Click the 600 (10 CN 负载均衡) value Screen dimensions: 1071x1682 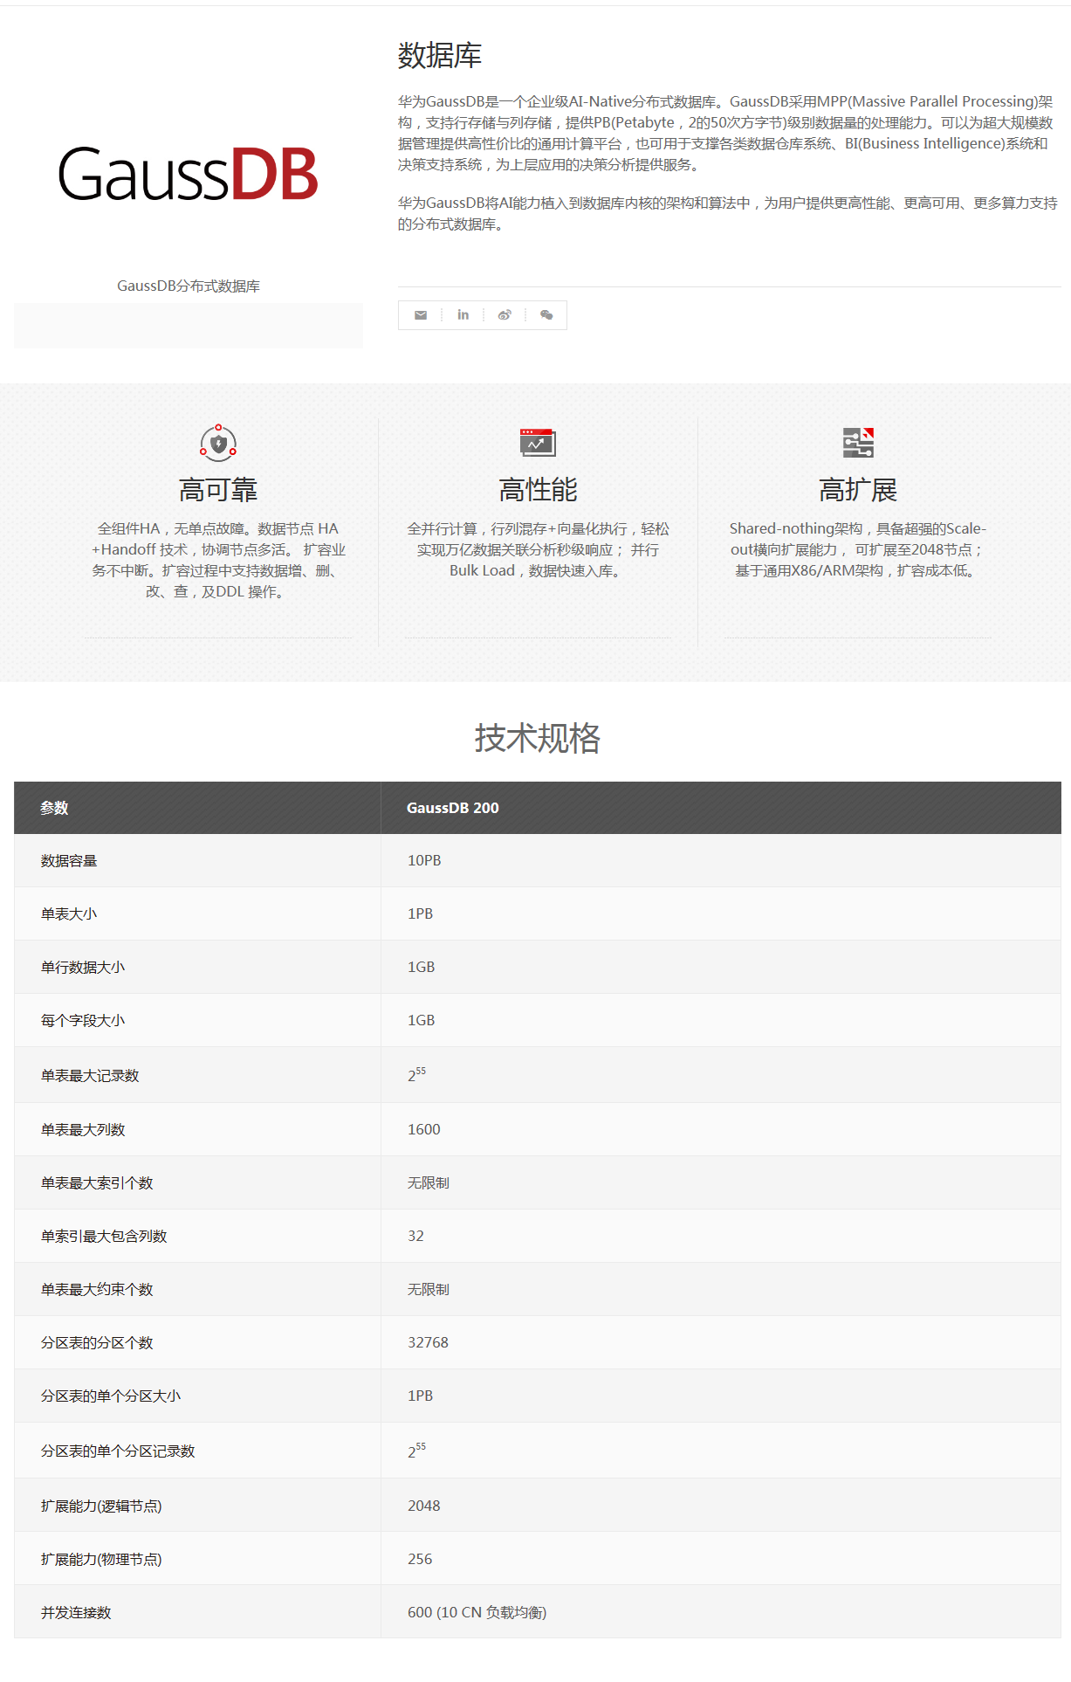pos(477,1613)
